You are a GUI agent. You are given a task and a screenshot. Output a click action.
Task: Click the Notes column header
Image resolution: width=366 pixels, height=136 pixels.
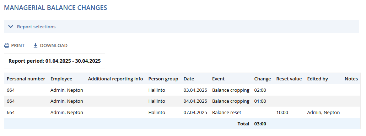click(x=351, y=79)
